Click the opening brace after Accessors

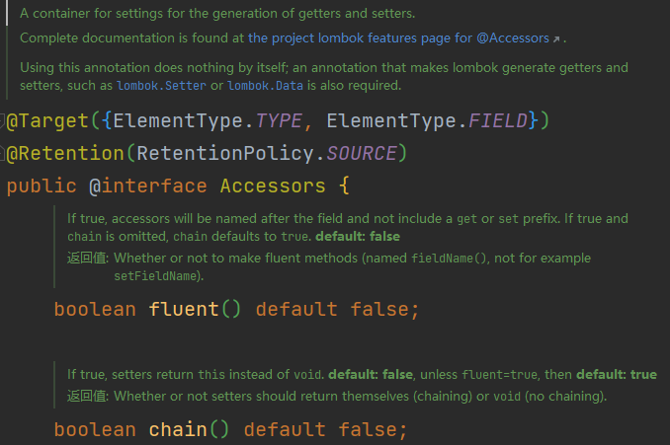click(x=344, y=186)
